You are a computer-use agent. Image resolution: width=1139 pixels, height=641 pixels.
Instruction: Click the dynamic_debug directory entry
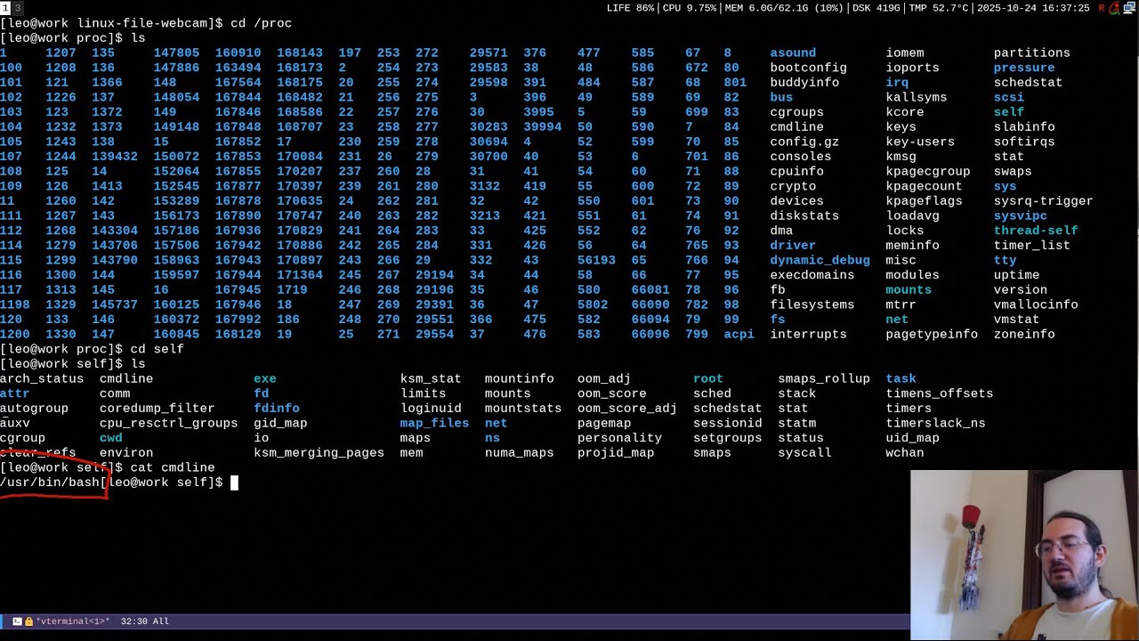click(x=820, y=261)
